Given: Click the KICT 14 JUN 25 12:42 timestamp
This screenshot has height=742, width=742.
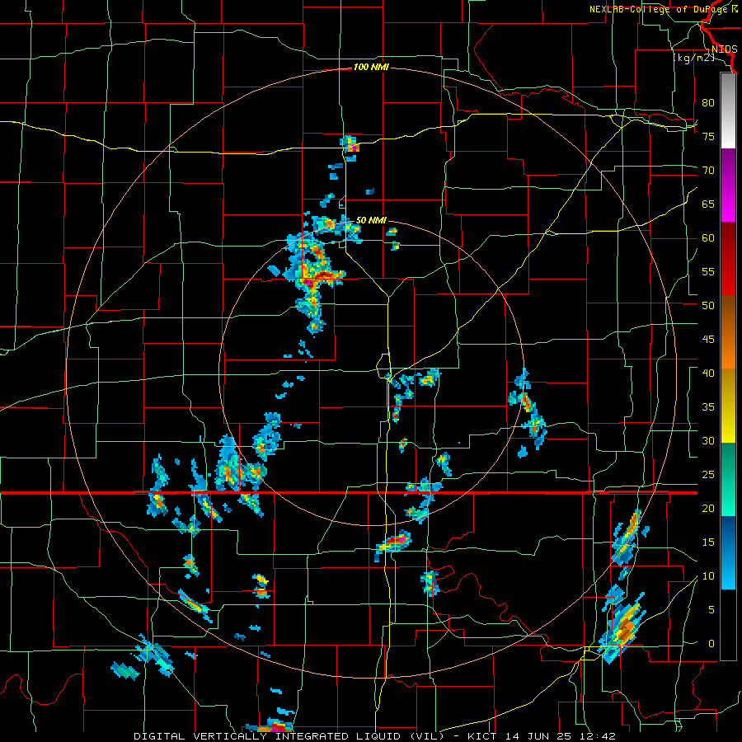Looking at the screenshot, I should [542, 736].
